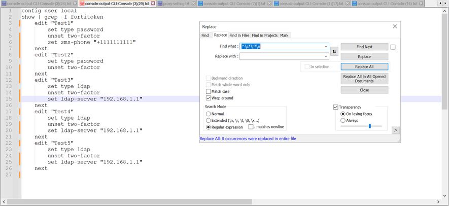Swap Find and Replace fields with arrows icon
Image resolution: width=449 pixels, height=206 pixels.
[334, 52]
